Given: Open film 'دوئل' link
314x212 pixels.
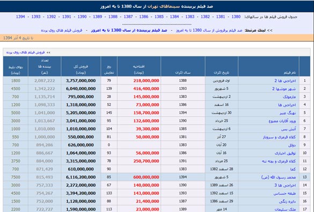Looking at the screenshot, I should tap(292, 145).
